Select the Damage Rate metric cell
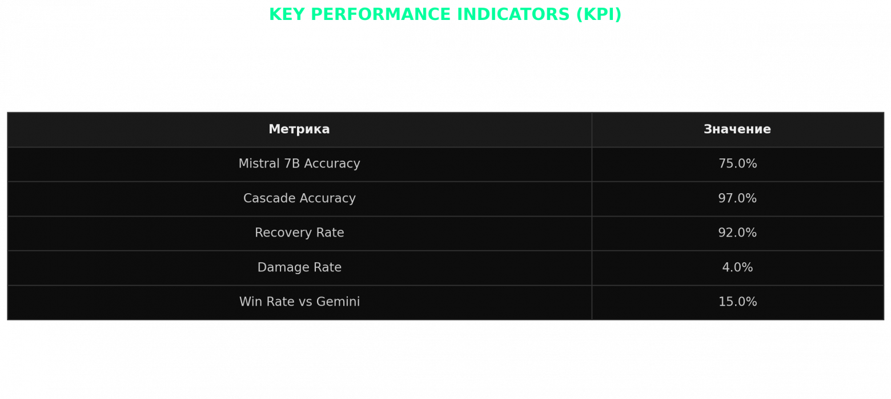This screenshot has width=891, height=399. click(x=299, y=268)
